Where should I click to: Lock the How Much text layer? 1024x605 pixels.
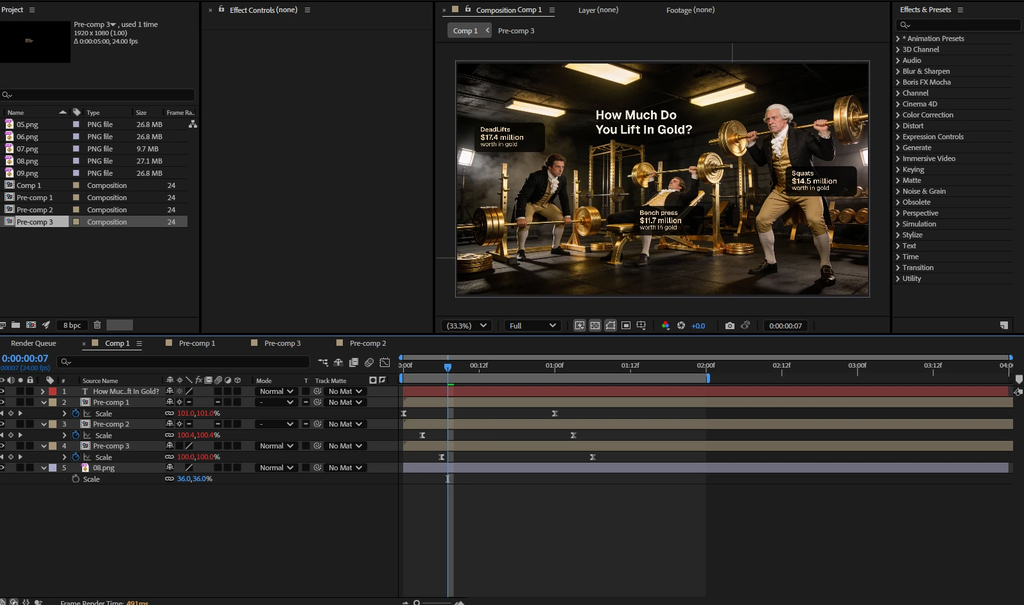(30, 391)
